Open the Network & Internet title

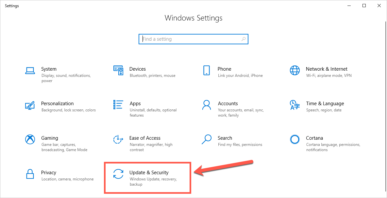point(327,69)
